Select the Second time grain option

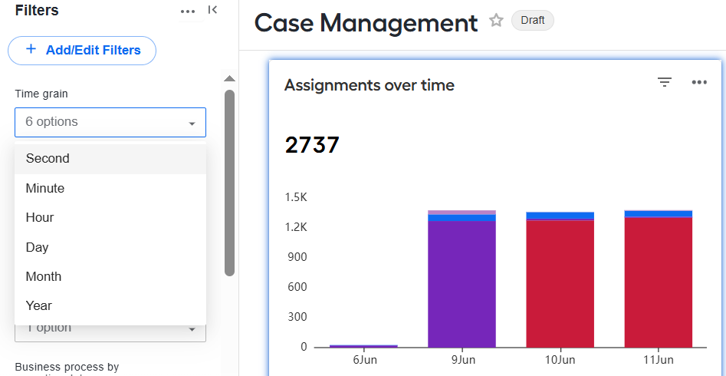pos(110,159)
